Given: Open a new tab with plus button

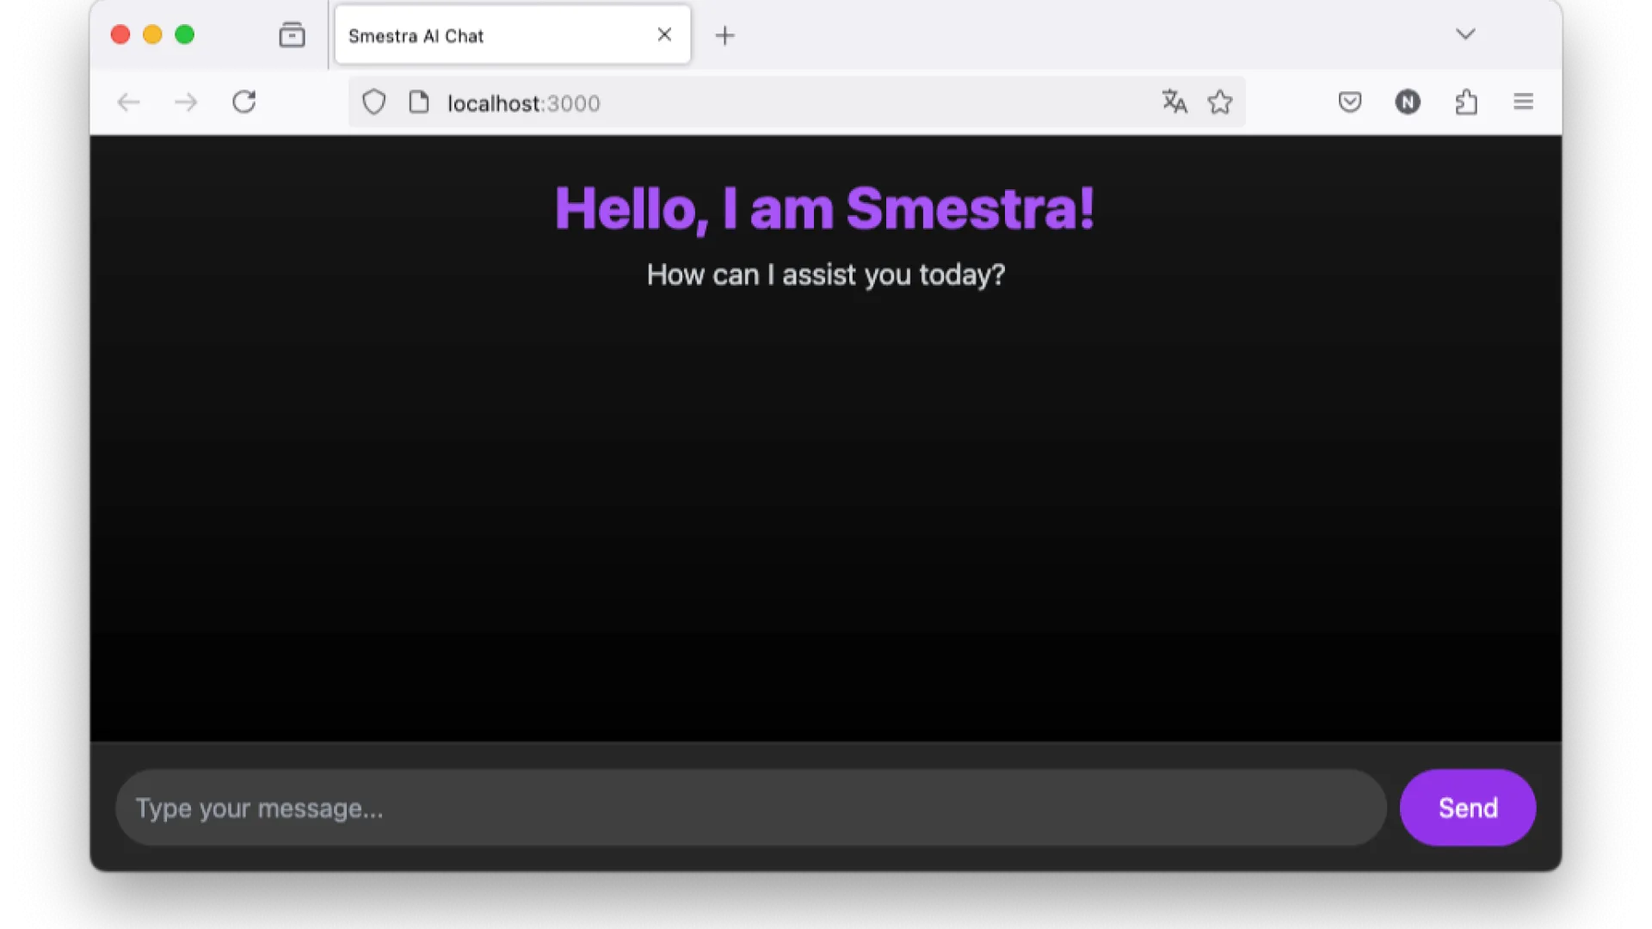Looking at the screenshot, I should (x=725, y=35).
